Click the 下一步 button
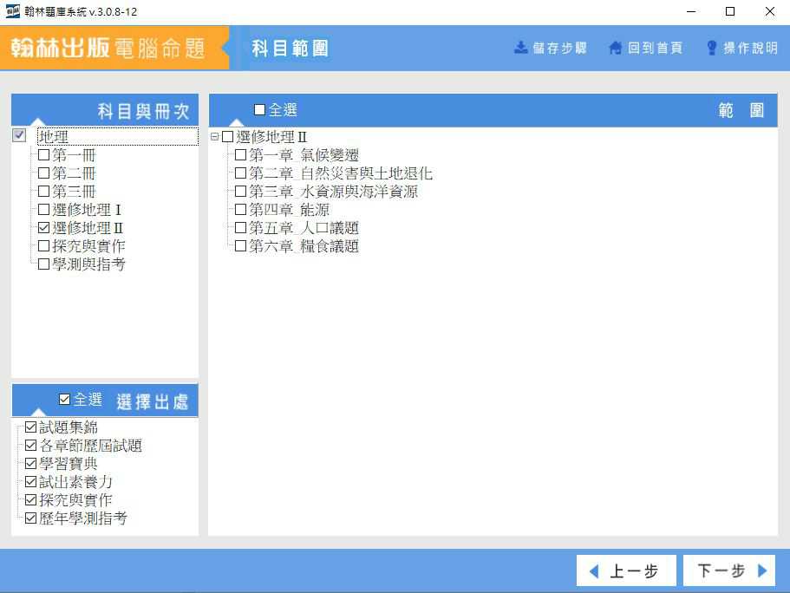 pos(729,570)
